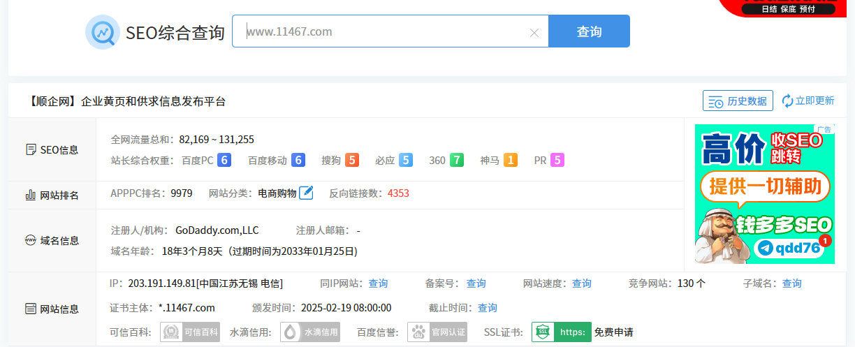This screenshot has height=347, width=855.
Task: Query the 子域名 link
Action: [791, 283]
